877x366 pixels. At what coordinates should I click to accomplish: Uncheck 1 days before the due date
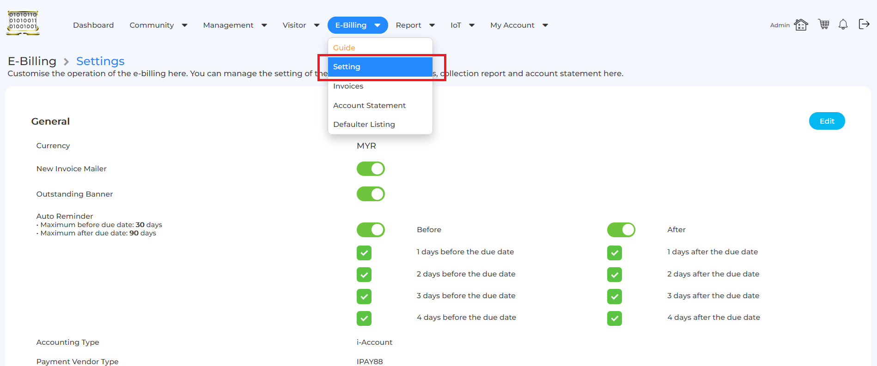tap(364, 252)
